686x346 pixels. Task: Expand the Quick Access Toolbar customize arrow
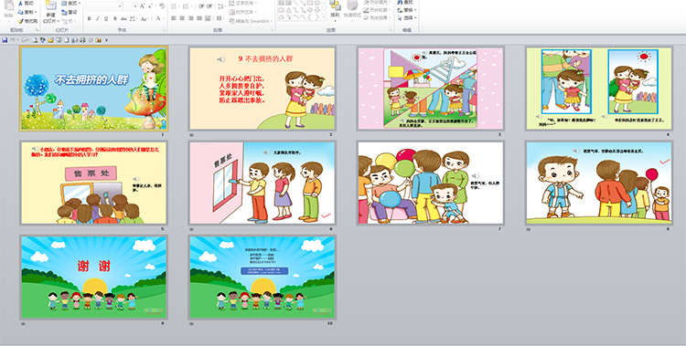tap(106, 40)
